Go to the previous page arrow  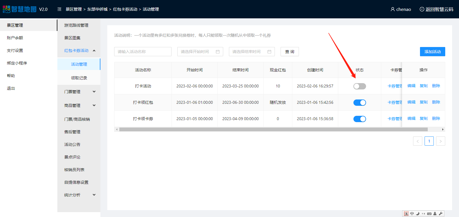click(x=417, y=141)
